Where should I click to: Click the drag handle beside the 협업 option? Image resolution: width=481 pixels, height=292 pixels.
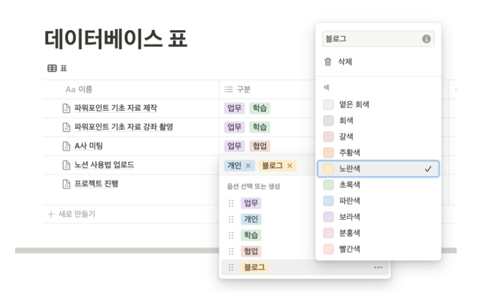[231, 251]
